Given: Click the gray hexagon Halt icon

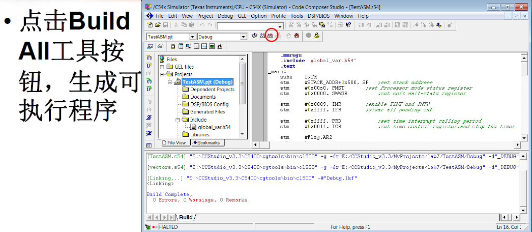Looking at the screenshot, I should click(x=308, y=35).
